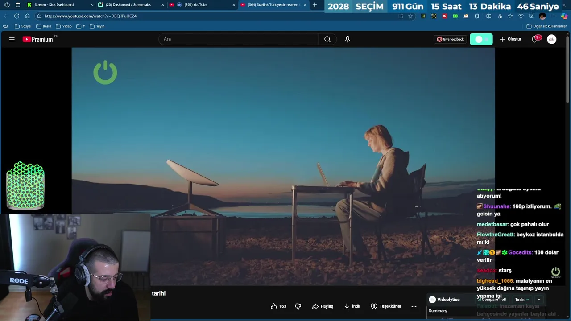The width and height of the screenshot is (571, 321).
Task: Open the Sosyal bookmarks folder
Action: coord(23,26)
